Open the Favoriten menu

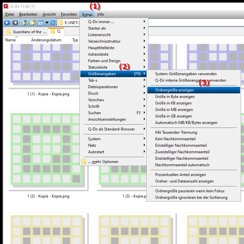pos(69,14)
